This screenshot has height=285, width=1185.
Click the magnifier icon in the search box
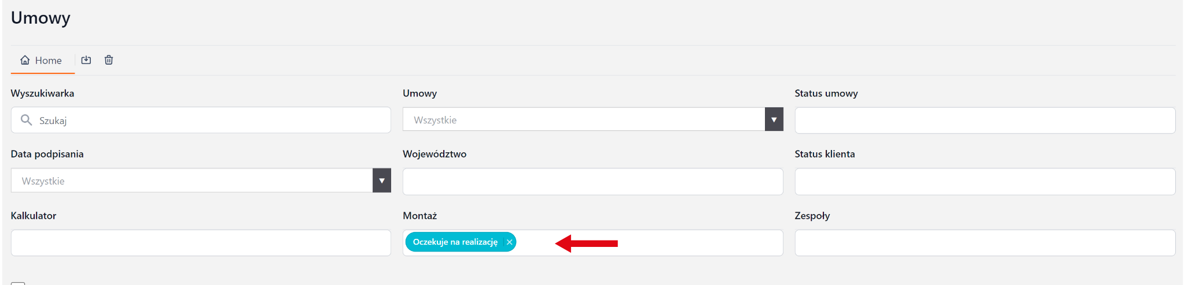26,120
